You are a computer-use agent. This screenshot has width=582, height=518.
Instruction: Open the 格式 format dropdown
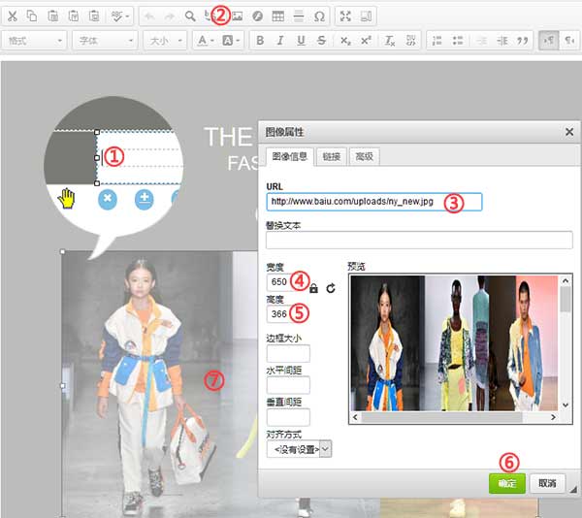click(34, 40)
